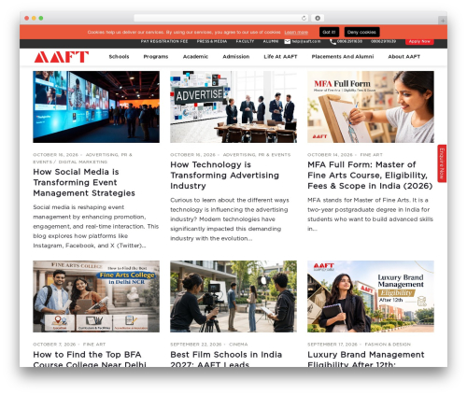This screenshot has width=467, height=395.
Task: Select Digital Marketing category under first article
Action: [x=83, y=162]
